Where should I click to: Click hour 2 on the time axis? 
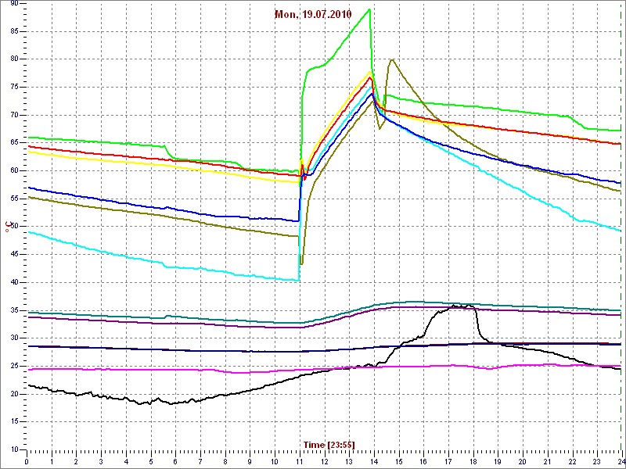coord(76,460)
